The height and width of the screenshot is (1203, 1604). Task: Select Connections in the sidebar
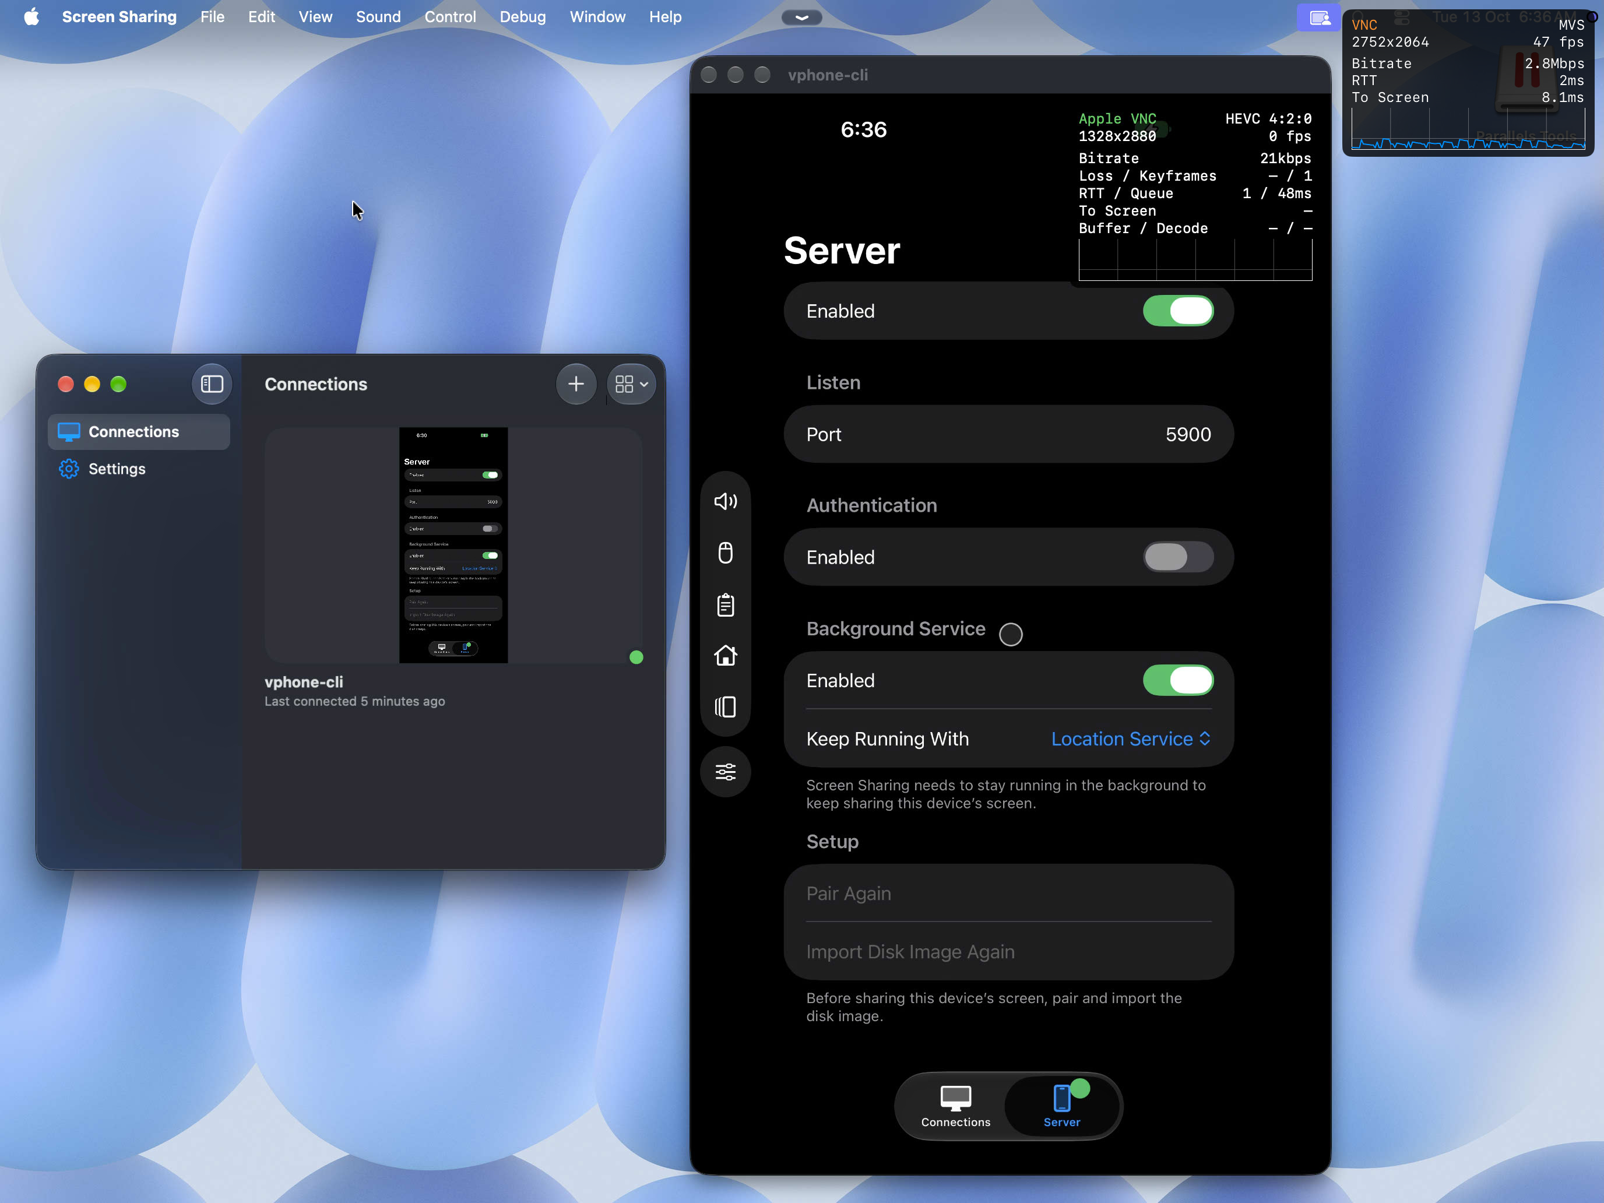[139, 431]
